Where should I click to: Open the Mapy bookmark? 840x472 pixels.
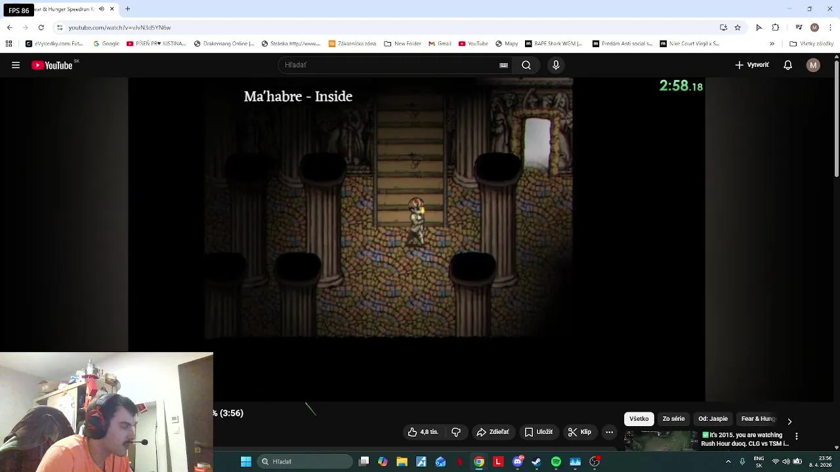[507, 44]
